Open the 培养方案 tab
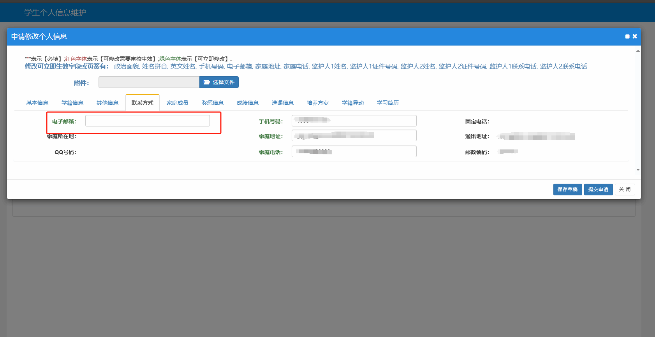This screenshot has width=655, height=337. click(x=318, y=103)
